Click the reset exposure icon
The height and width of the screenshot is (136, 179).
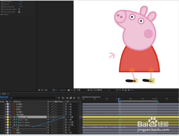[x=129, y=90]
